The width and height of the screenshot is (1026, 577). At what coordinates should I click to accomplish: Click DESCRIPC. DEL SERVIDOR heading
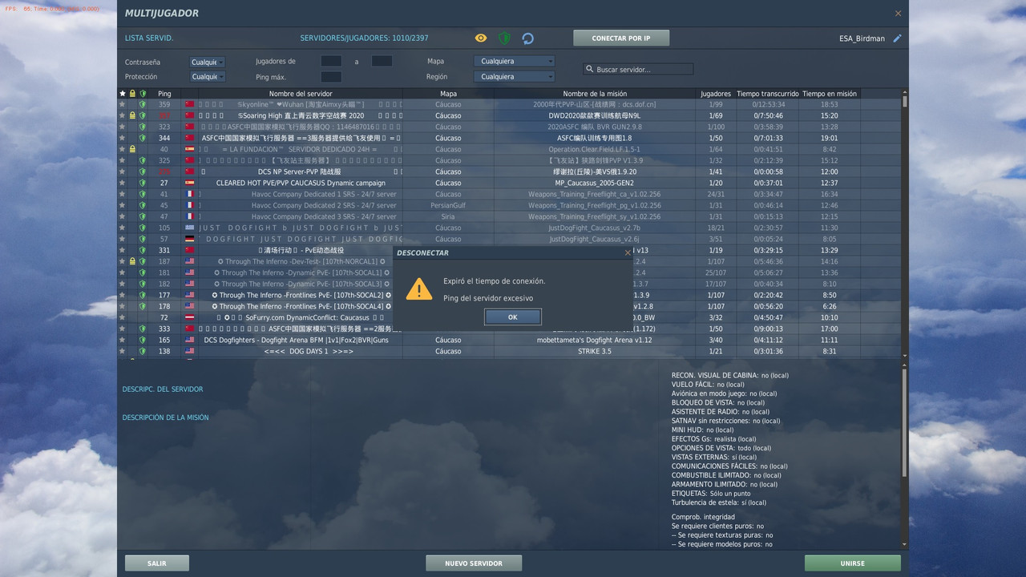[163, 389]
